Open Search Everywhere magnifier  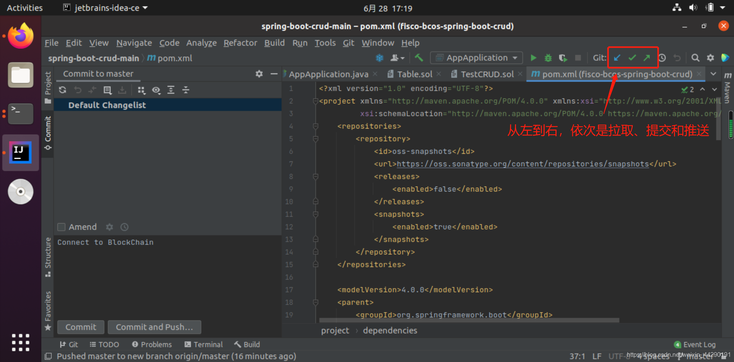point(695,58)
